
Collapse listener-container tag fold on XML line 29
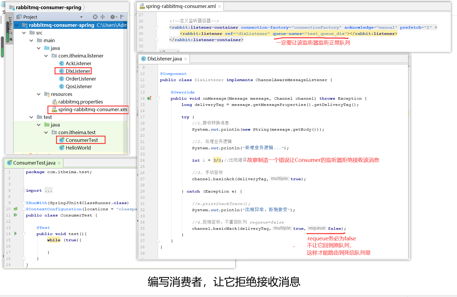pyautogui.click(x=156, y=27)
